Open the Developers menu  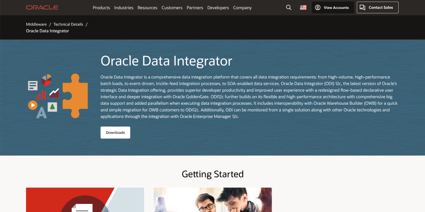218,8
